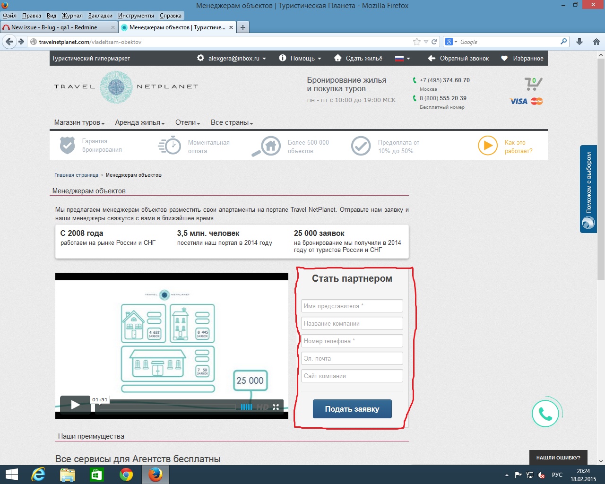This screenshot has height=484, width=605.
Task: Bookmark page with the star icon
Action: point(416,42)
